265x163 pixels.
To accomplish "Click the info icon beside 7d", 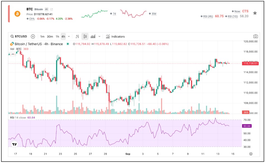I will 111,14.
